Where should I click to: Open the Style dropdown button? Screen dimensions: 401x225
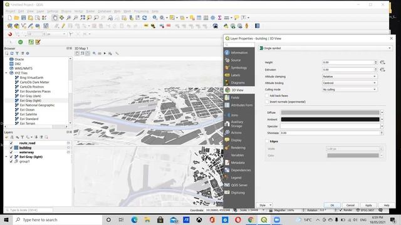tap(264, 205)
